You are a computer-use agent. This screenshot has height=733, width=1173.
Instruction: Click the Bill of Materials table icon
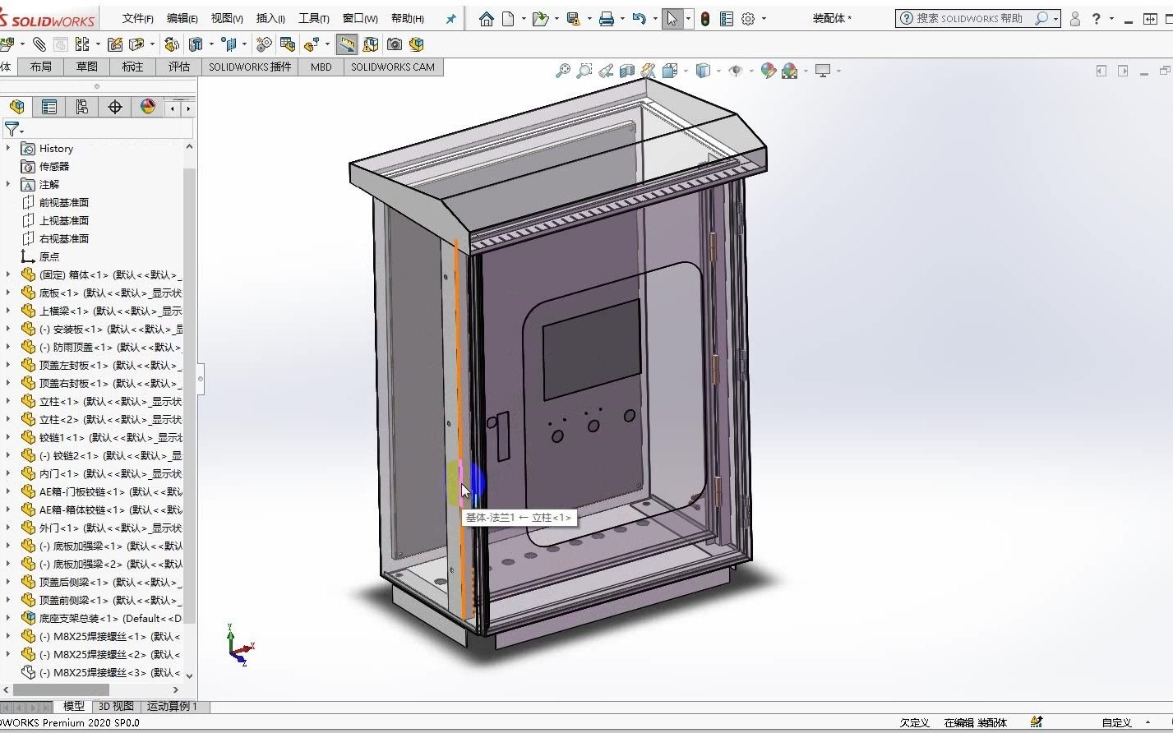pyautogui.click(x=288, y=44)
